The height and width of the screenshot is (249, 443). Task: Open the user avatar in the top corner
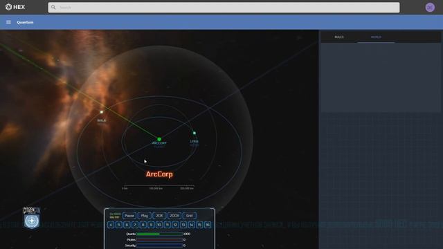click(x=430, y=8)
